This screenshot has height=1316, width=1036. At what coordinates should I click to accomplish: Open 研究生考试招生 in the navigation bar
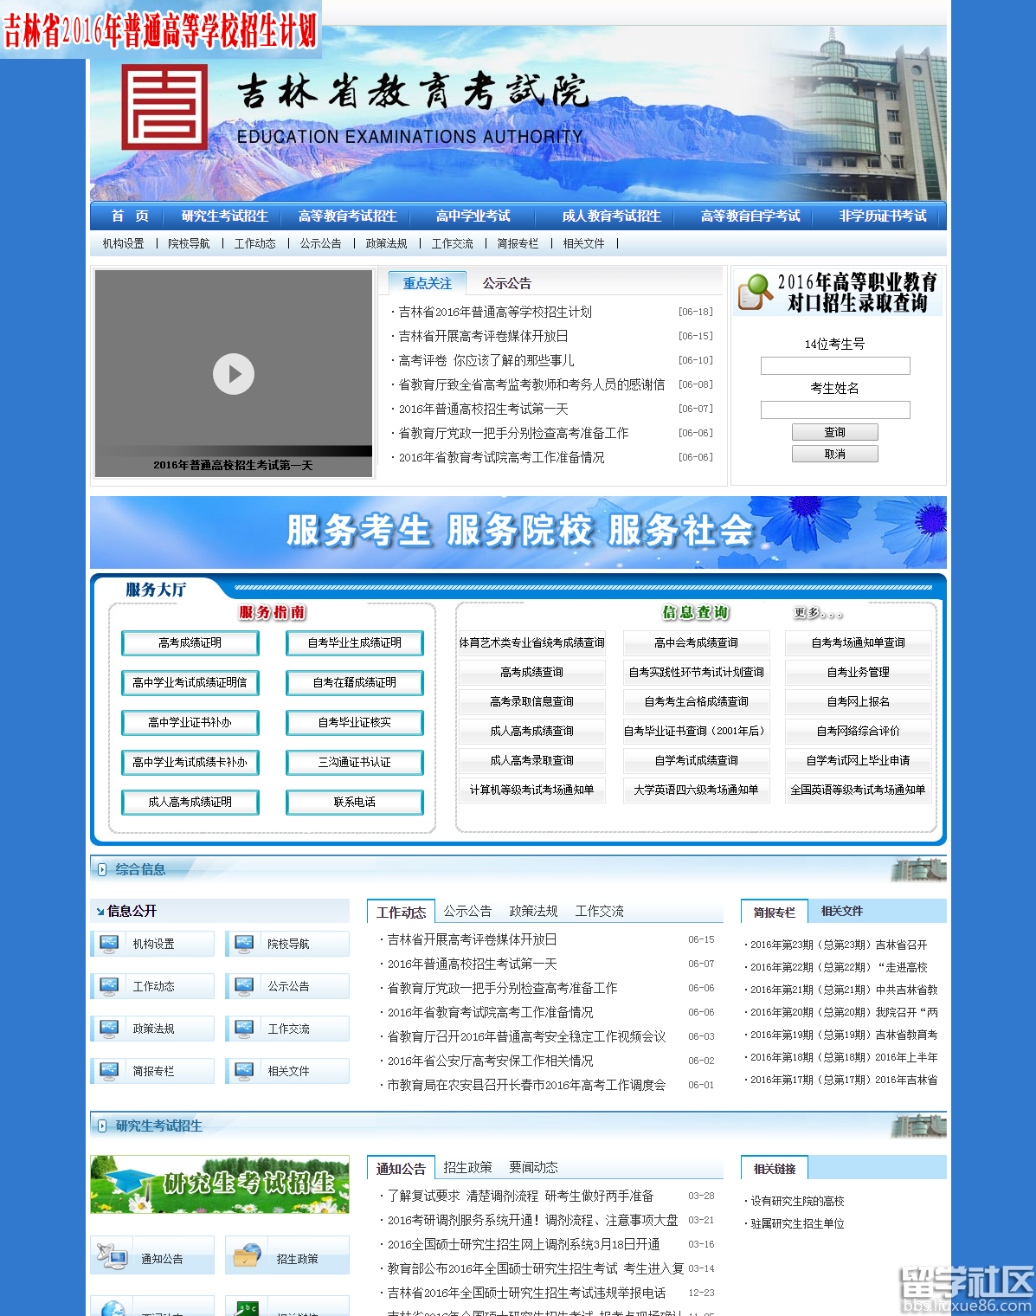coord(225,216)
